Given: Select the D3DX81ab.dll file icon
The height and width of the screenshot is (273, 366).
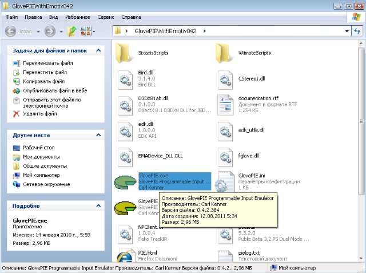Looking at the screenshot, I should tap(125, 106).
